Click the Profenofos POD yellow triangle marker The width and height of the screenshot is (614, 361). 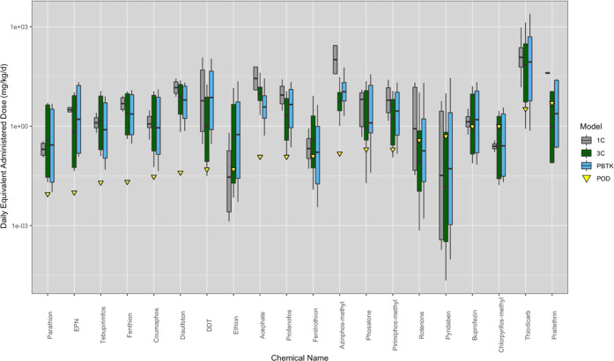286,157
